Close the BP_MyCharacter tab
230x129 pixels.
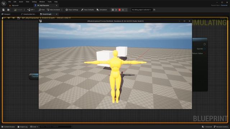(56, 5)
